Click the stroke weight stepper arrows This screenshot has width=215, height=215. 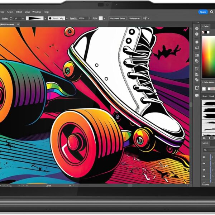pos(11,18)
